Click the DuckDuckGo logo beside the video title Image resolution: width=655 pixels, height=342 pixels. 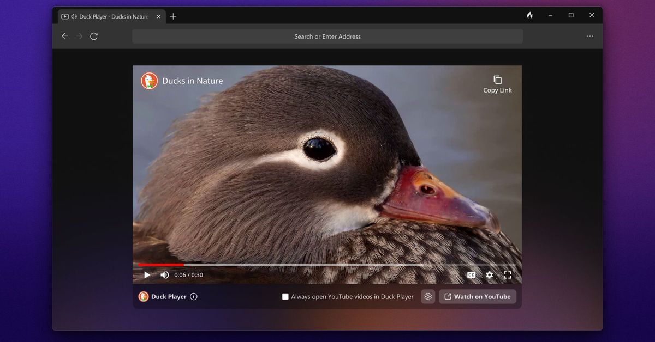150,81
